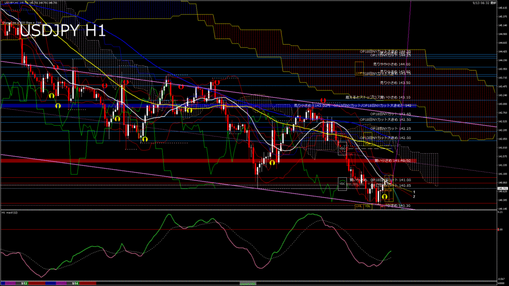Click the LWL label at chart bottom
The height and width of the screenshot is (286, 509).
pyautogui.click(x=358, y=206)
